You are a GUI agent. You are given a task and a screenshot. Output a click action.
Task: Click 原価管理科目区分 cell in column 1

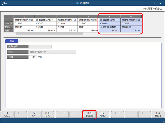click(x=24, y=20)
